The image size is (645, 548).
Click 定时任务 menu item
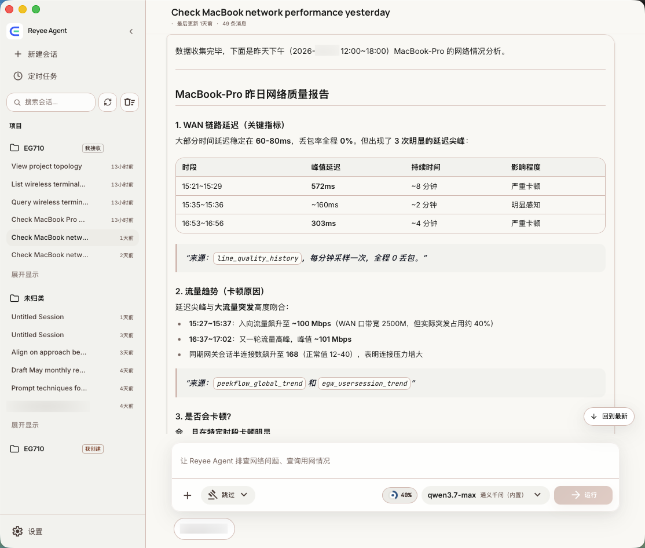pos(42,76)
